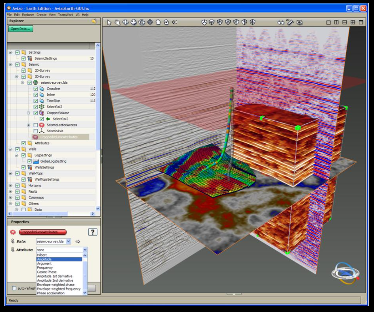
Task: Expand the Horizons node
Action: 10,185
